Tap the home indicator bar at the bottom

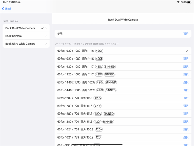point(97,144)
